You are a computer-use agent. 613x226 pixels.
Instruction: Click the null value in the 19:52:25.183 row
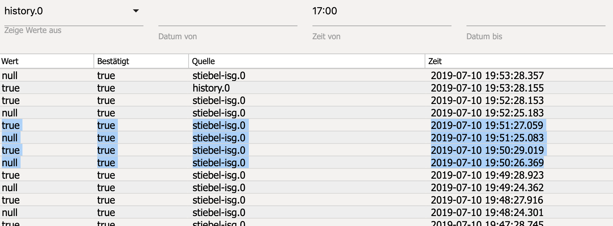tap(10, 113)
